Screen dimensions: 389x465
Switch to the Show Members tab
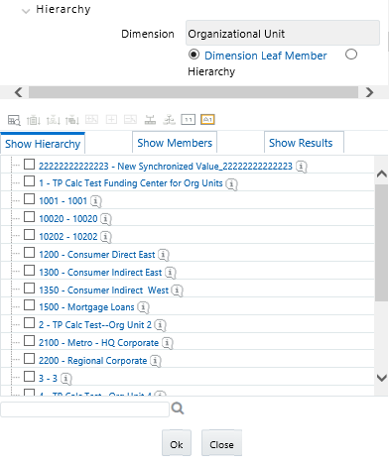[175, 143]
